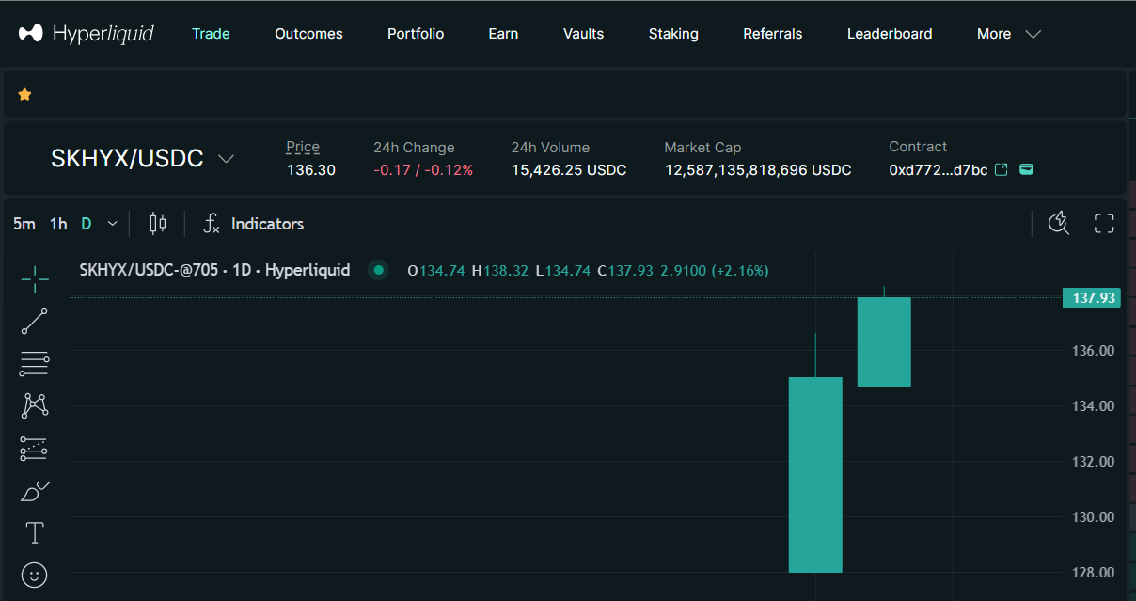The width and height of the screenshot is (1136, 601).
Task: Open the SKHYX/USDC pair selector
Action: click(x=142, y=158)
